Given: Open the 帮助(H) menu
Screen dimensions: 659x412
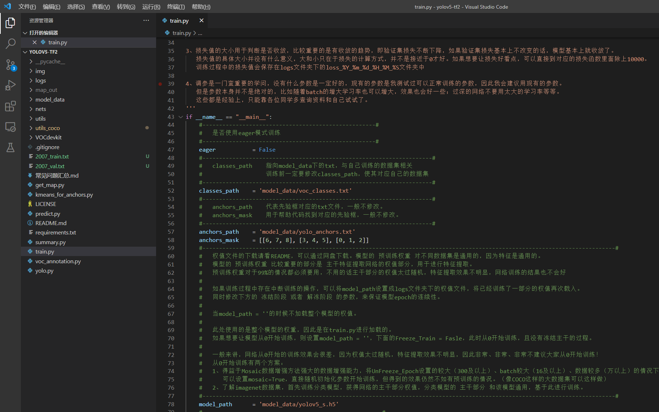Looking at the screenshot, I should point(201,6).
